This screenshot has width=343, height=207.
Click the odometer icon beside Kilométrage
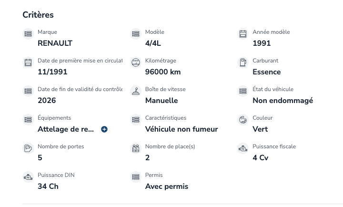136,62
